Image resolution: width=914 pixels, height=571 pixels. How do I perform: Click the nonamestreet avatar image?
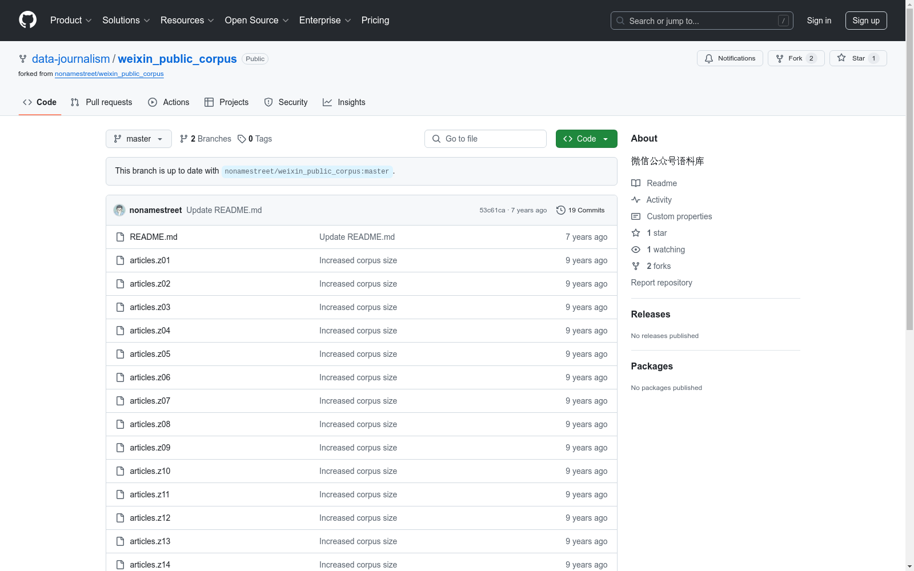click(119, 210)
